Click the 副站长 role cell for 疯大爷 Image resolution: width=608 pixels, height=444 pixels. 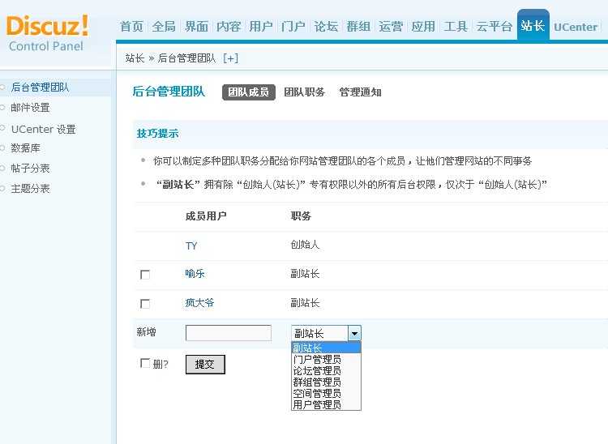pyautogui.click(x=305, y=302)
